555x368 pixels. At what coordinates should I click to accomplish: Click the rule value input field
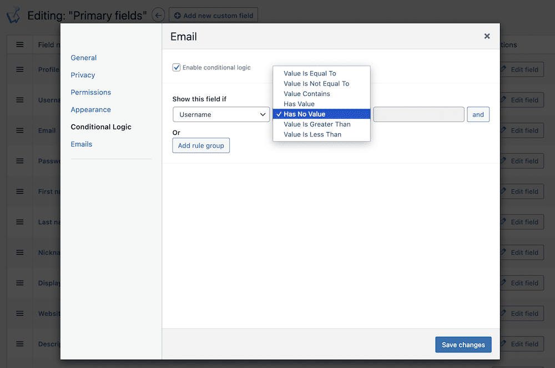[418, 114]
